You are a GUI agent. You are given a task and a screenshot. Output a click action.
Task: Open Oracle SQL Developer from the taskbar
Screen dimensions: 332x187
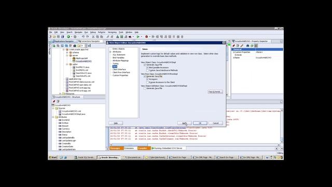[85, 157]
